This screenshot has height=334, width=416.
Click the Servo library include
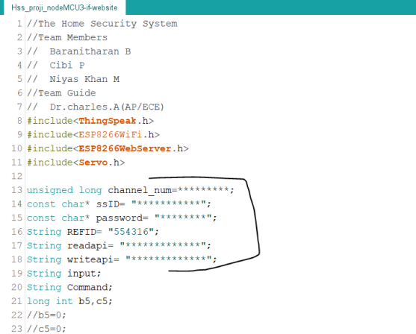[76, 163]
